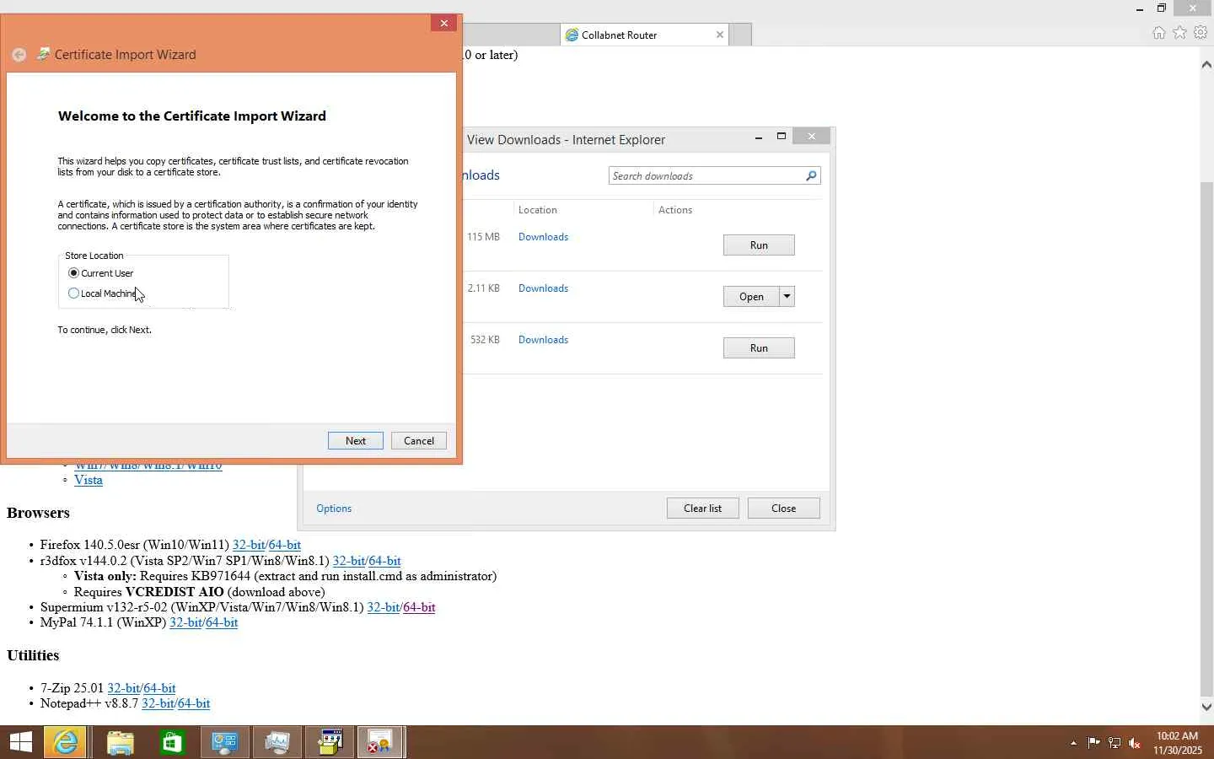
Task: Launch the Windows Store taskbar icon
Action: (x=172, y=742)
